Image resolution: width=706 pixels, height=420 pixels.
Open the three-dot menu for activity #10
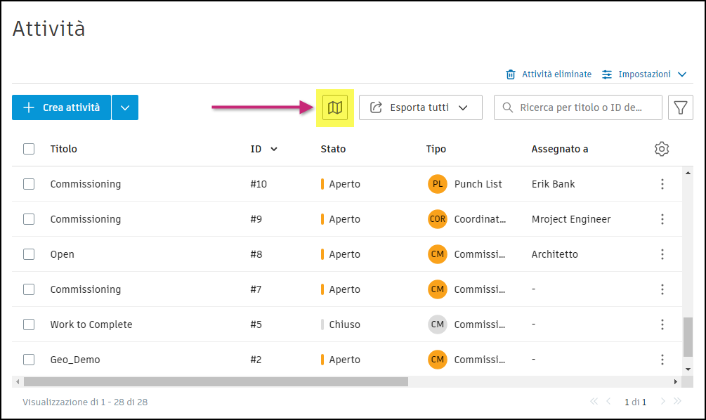coord(662,184)
